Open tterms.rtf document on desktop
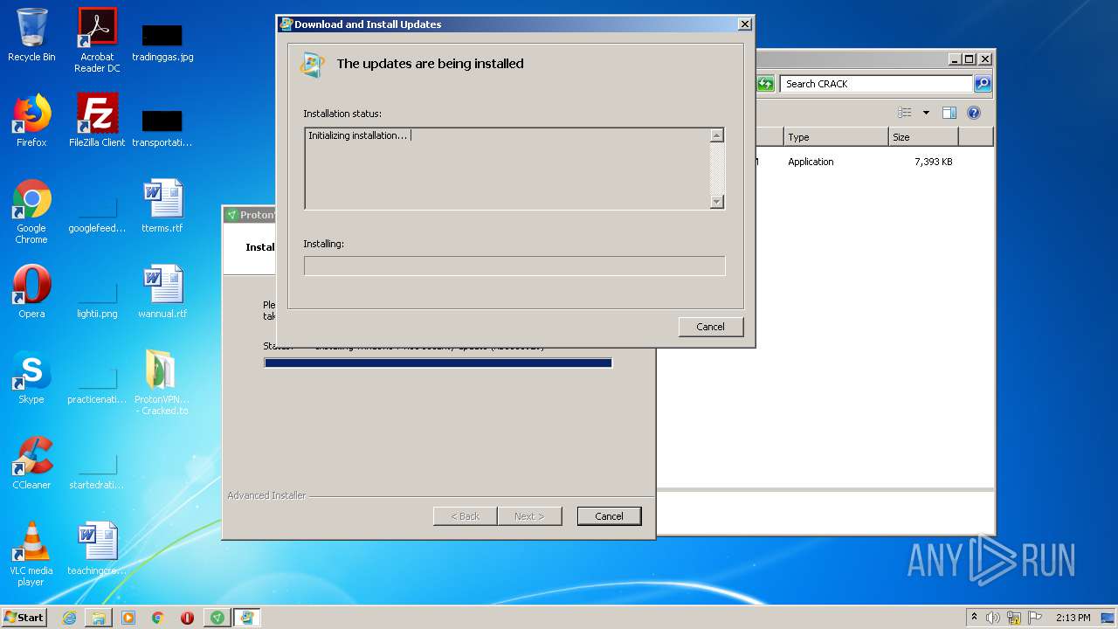1118x629 pixels. (x=162, y=206)
